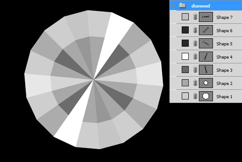Click Shape 1 light color swatch
The width and height of the screenshot is (242, 162).
pos(185,96)
